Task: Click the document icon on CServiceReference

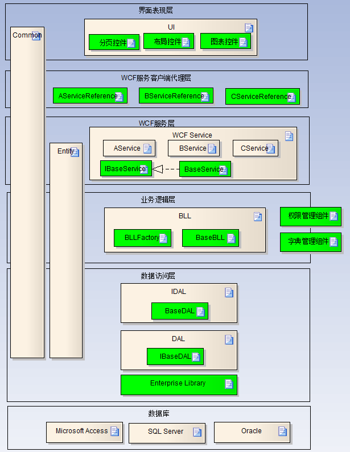Action: click(x=291, y=97)
